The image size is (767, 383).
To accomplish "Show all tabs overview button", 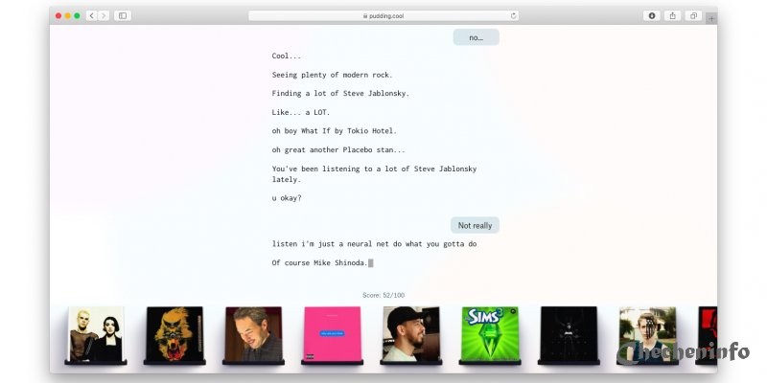I will 693,15.
